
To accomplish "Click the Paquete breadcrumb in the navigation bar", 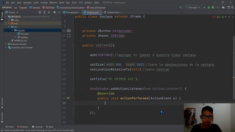I will tap(23, 7).
